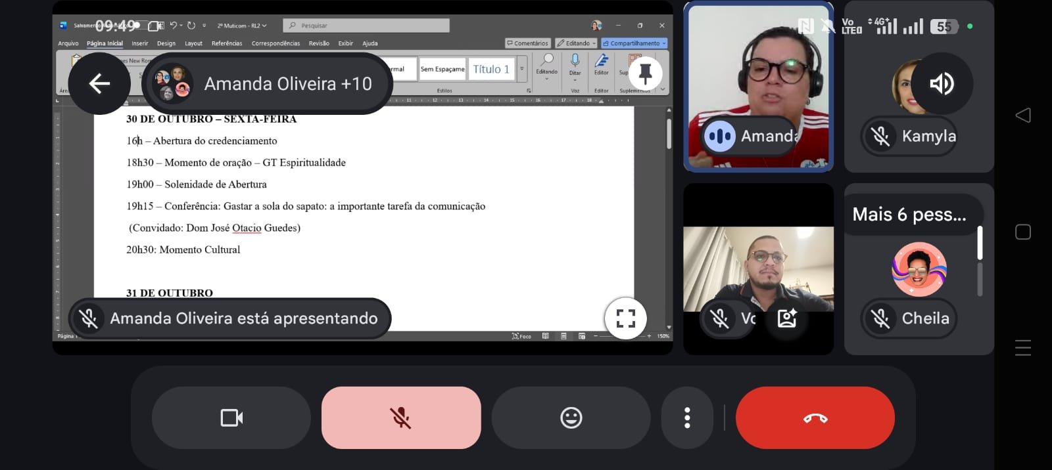Click zoom-in plus in Word
Screen dimensions: 1052x470
click(649, 336)
